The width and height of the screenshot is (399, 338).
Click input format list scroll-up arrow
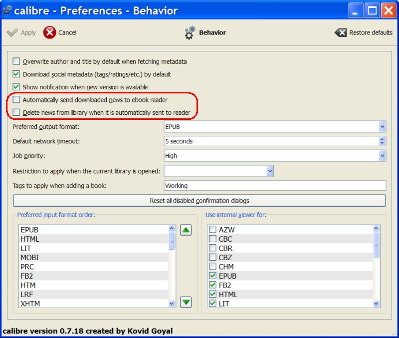pos(172,228)
